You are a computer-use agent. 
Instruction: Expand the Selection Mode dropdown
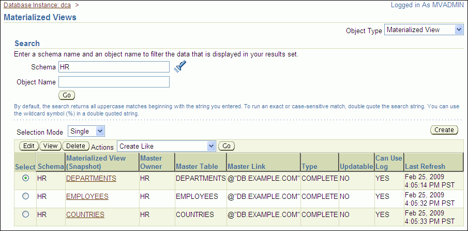point(86,132)
